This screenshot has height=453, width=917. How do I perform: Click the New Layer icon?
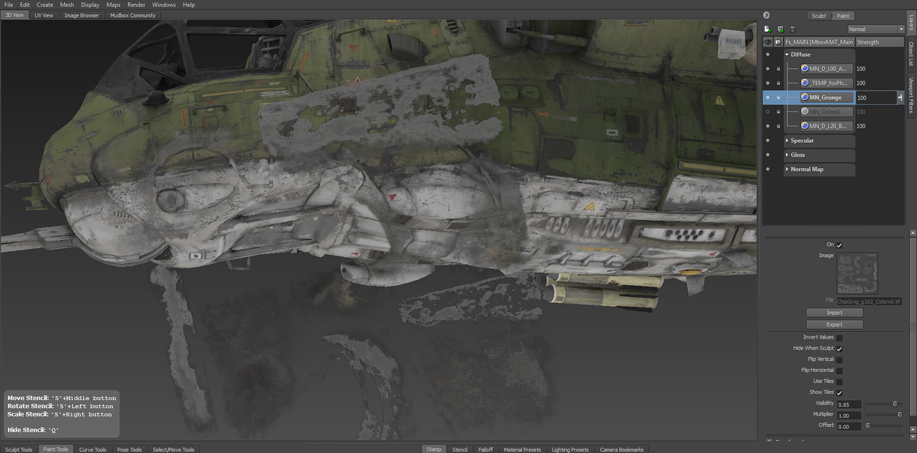point(767,29)
